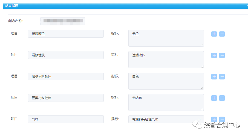Focus the 膜类材料颜色 item field
Image resolution: width=248 pixels, height=136 pixels.
click(66, 77)
